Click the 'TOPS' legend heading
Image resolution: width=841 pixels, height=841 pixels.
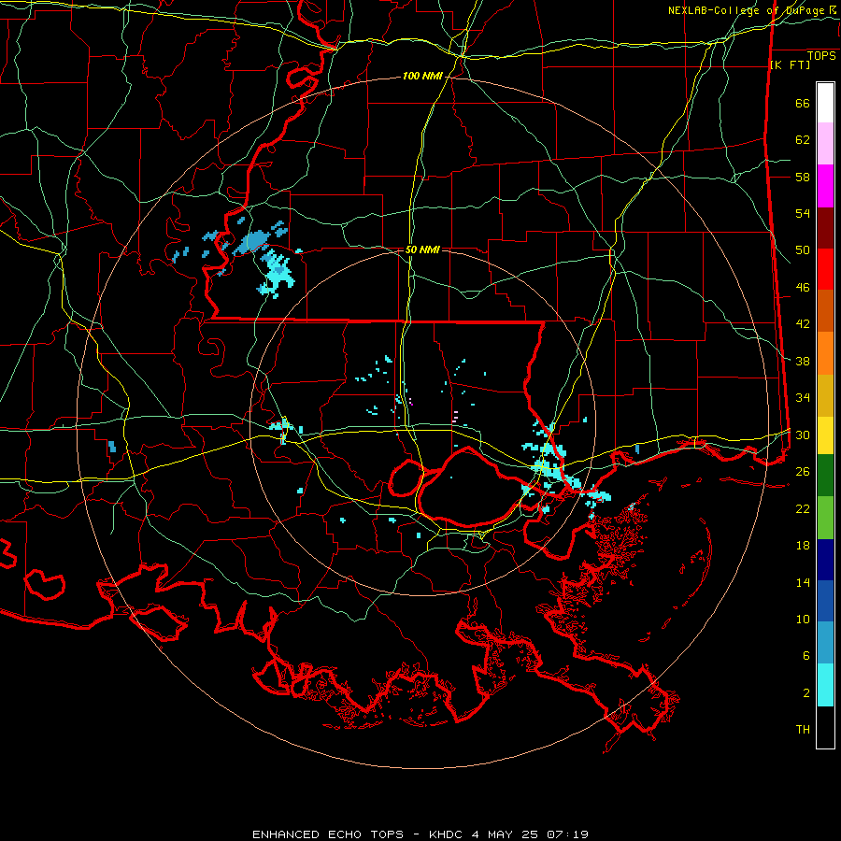(x=821, y=56)
